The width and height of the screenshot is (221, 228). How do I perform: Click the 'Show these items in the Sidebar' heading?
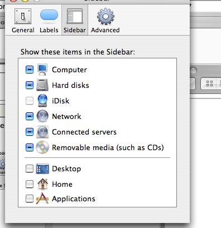click(x=78, y=52)
